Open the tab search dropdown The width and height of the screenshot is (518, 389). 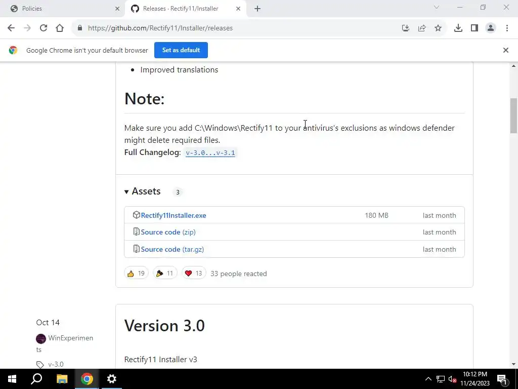tap(437, 7)
